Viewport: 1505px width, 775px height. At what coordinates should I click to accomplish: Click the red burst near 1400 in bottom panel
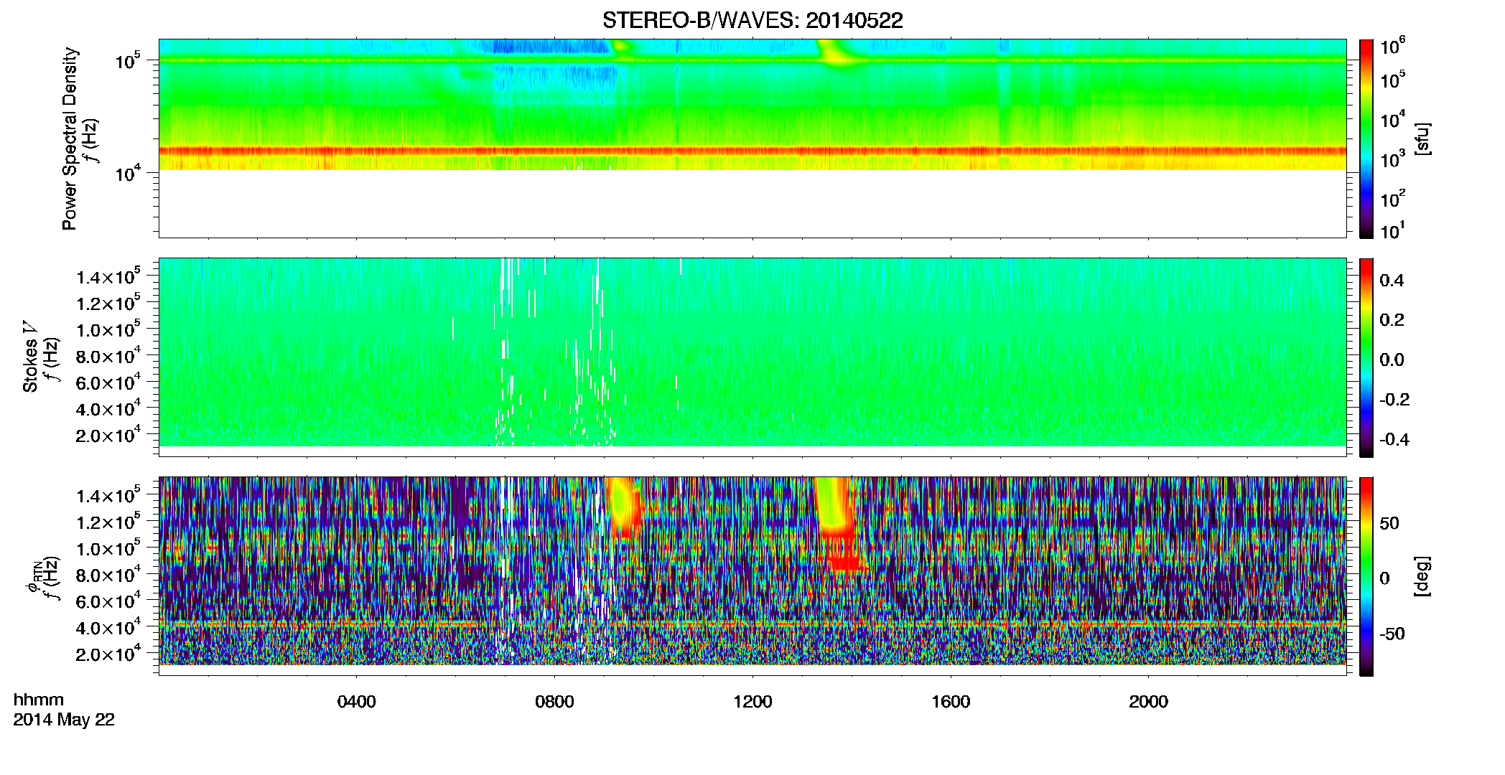coord(840,527)
